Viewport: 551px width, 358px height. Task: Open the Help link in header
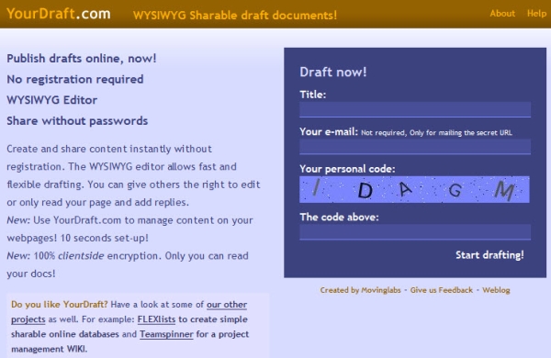(x=536, y=14)
